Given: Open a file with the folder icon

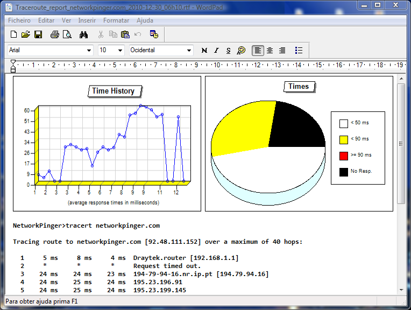Looking at the screenshot, I should (x=26, y=34).
